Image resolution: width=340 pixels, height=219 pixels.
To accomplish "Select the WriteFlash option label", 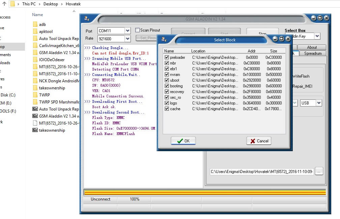I will 301,76.
